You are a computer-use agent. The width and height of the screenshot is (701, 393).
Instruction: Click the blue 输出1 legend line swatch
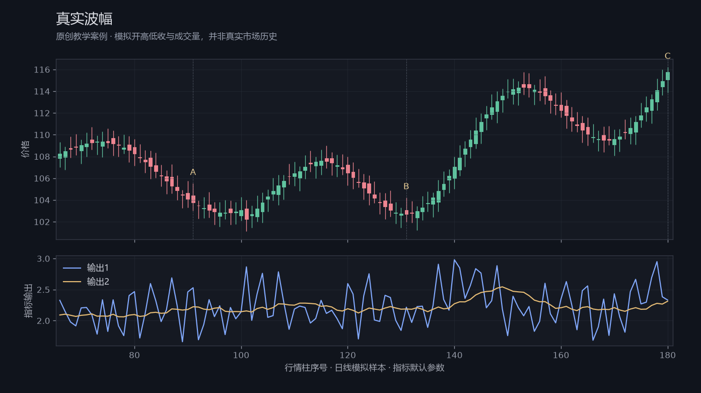pos(71,268)
